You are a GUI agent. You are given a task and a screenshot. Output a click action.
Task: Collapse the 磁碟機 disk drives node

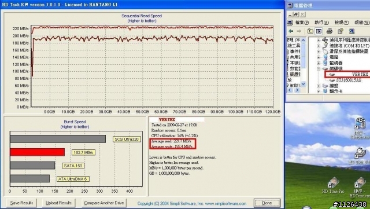point(319,68)
